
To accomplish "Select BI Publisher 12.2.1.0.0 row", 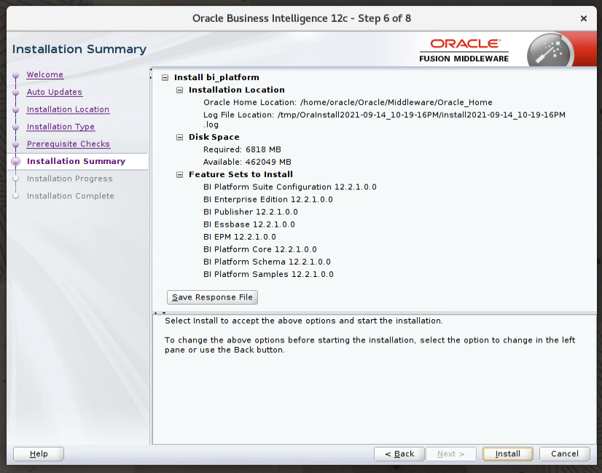I will click(x=250, y=212).
